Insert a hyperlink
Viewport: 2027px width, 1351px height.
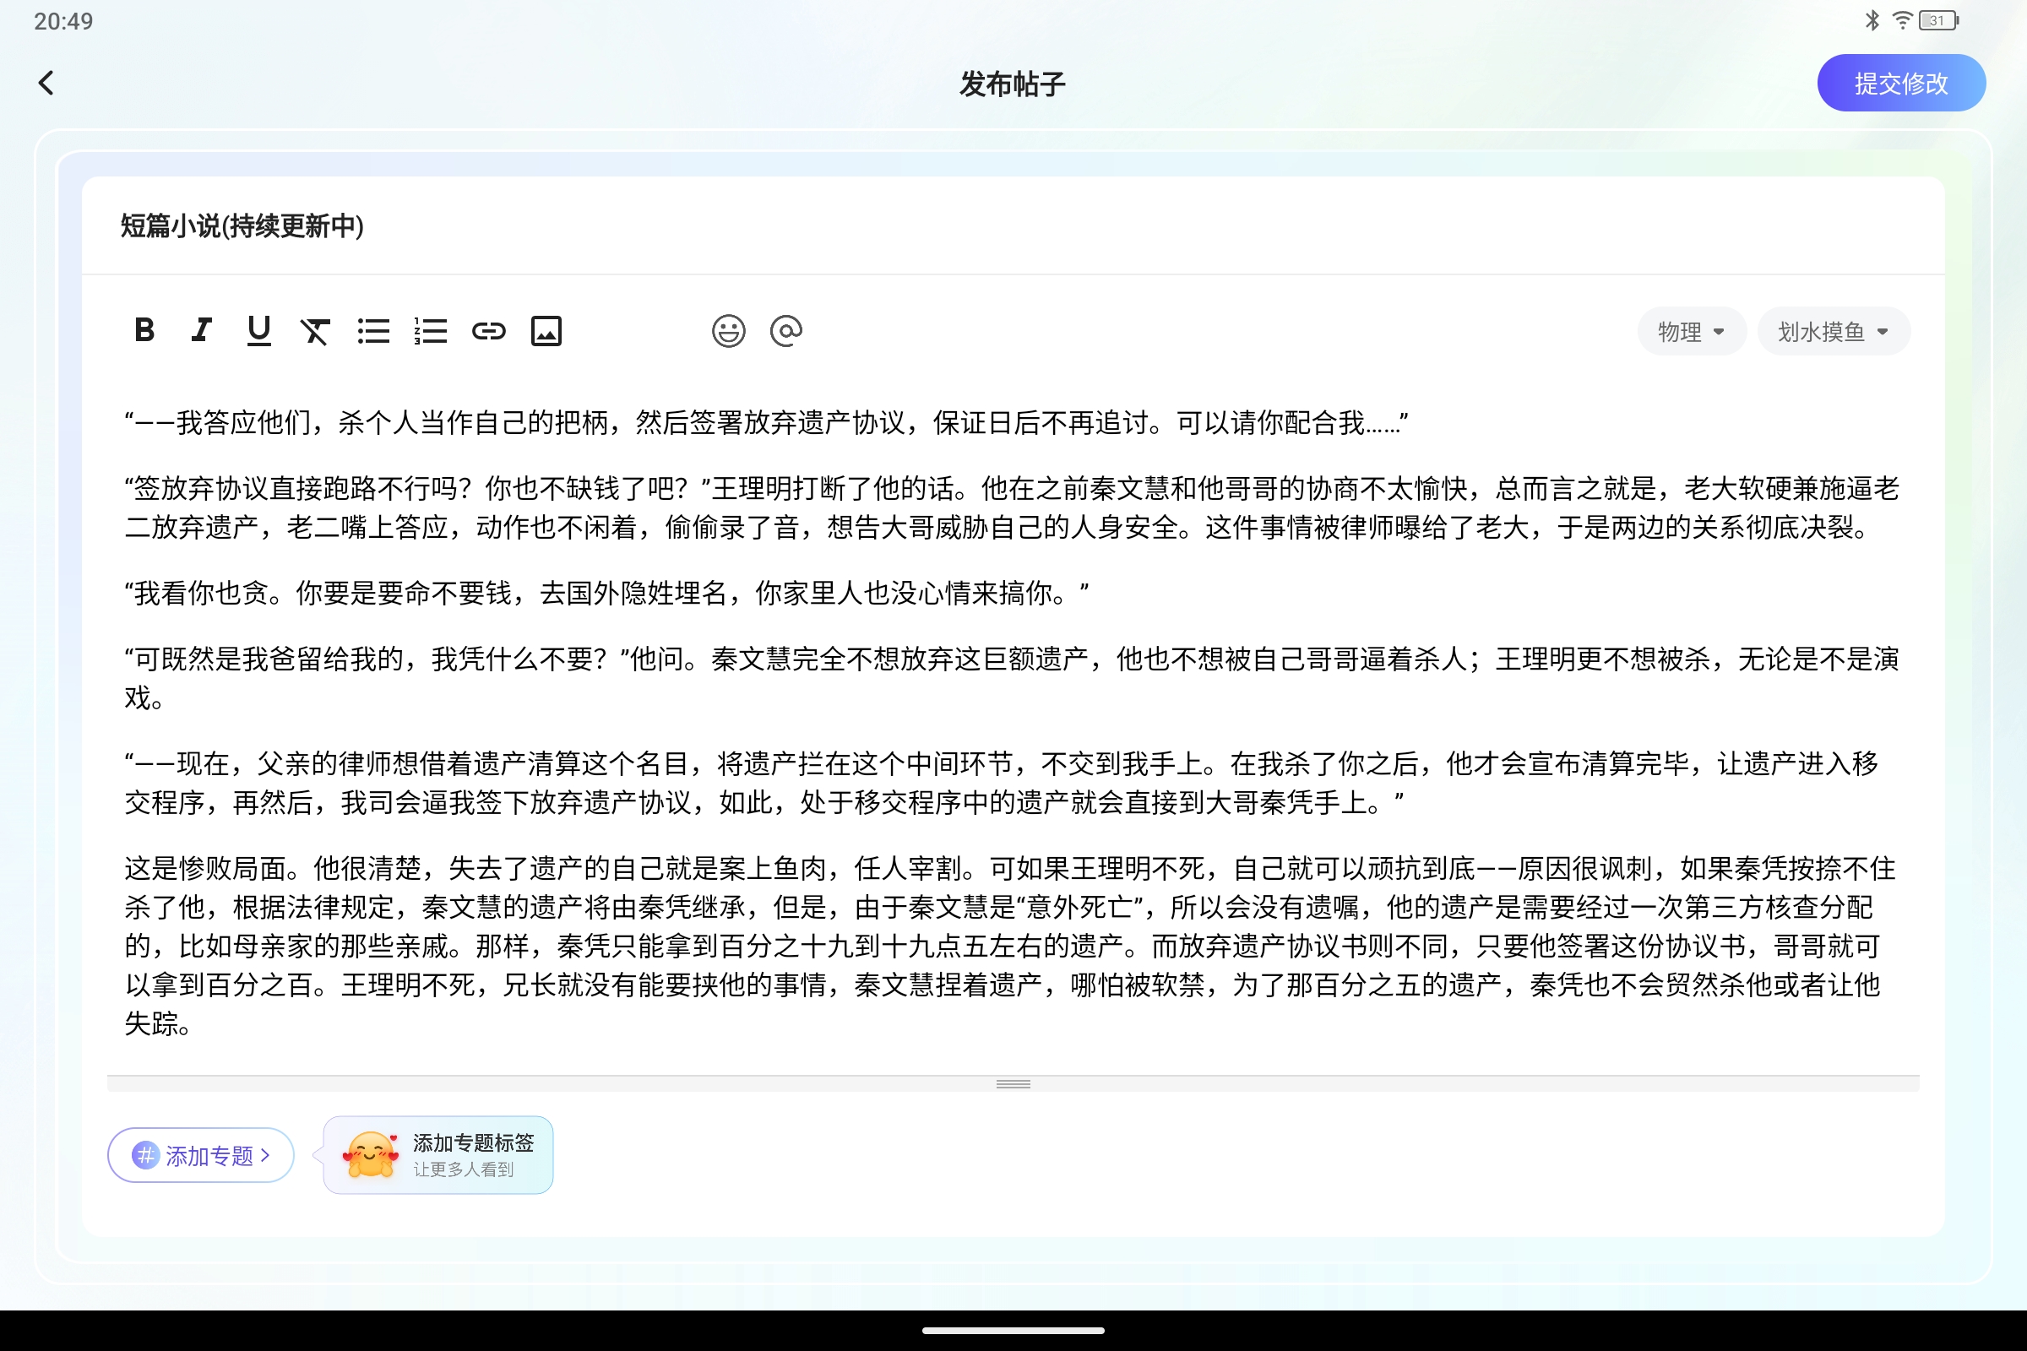click(488, 331)
